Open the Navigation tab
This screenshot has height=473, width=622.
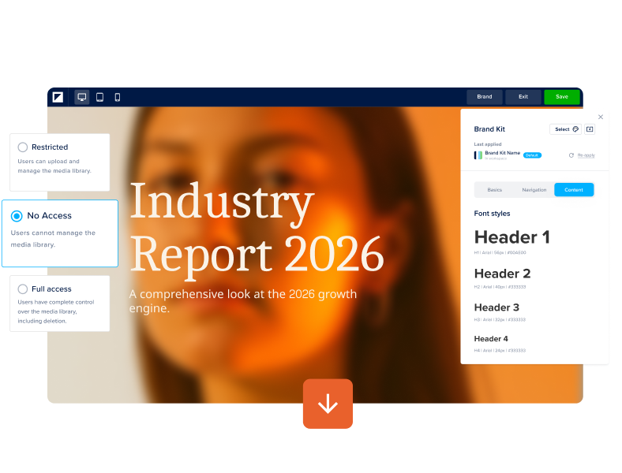tap(534, 190)
